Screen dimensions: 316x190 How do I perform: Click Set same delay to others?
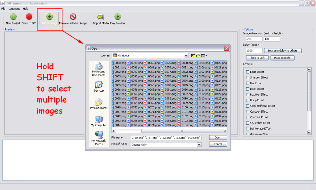[x=283, y=51]
